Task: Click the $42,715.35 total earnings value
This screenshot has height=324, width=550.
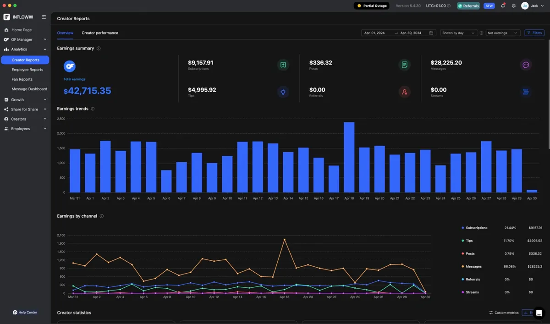Action: tap(88, 91)
